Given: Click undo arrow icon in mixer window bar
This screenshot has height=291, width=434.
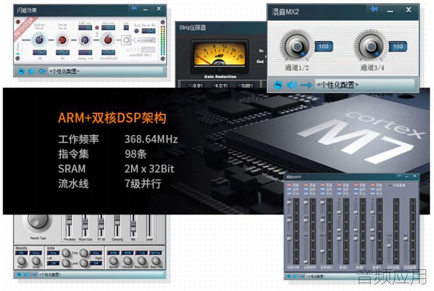Looking at the screenshot, I should 289,277.
